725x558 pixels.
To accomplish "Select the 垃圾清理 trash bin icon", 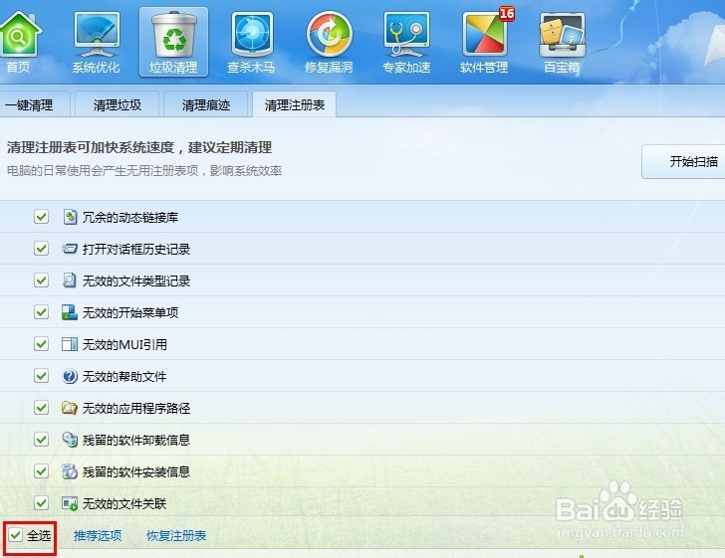I will [174, 35].
